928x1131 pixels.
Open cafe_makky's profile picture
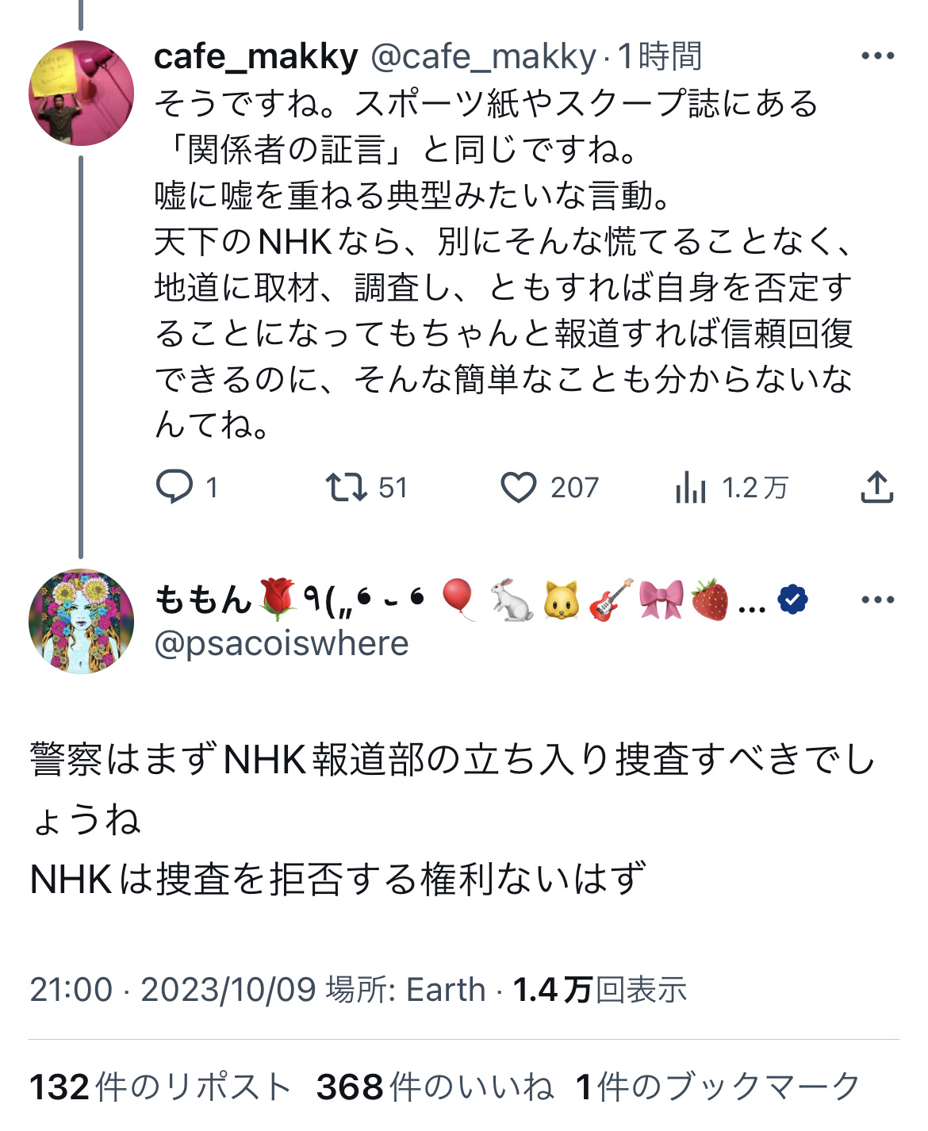click(81, 93)
